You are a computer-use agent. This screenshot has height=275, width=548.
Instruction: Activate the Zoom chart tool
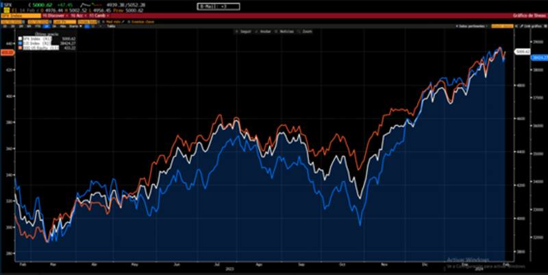tap(306, 32)
